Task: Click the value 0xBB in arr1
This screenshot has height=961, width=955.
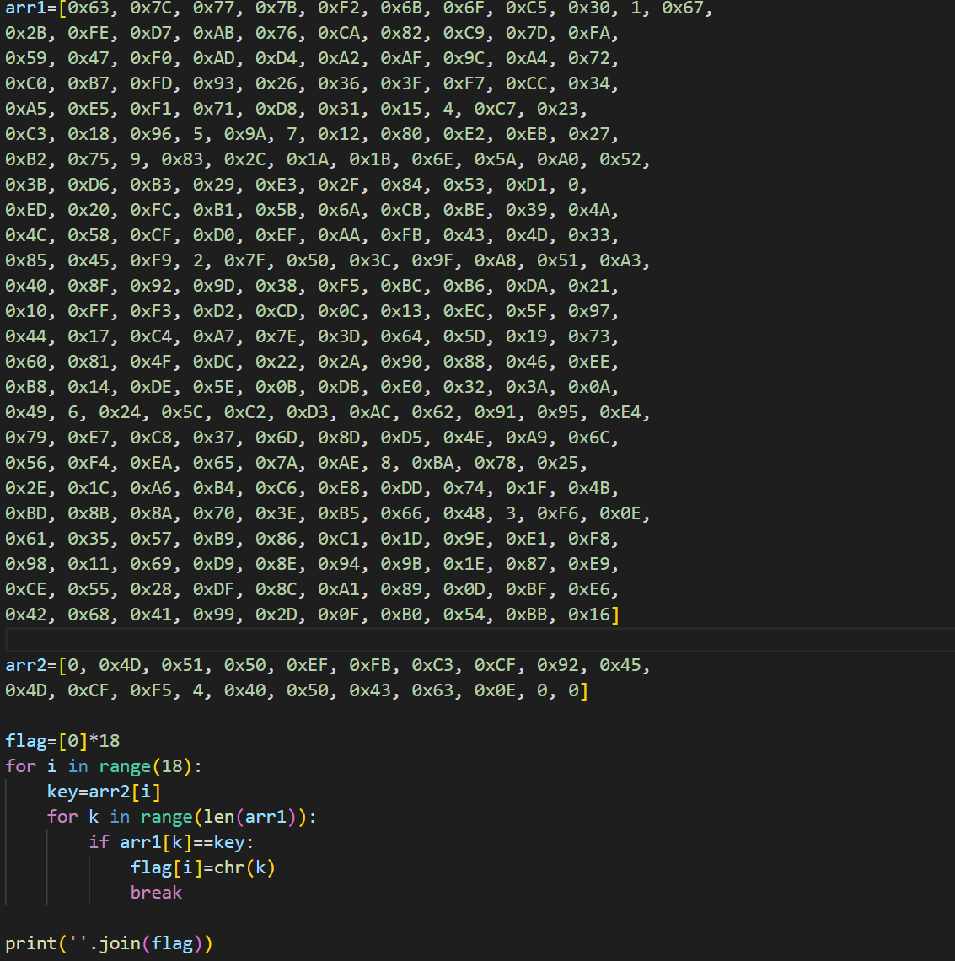Action: tap(526, 614)
